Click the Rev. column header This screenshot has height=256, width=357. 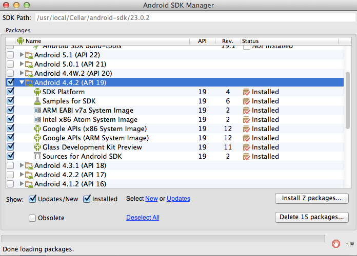point(228,41)
